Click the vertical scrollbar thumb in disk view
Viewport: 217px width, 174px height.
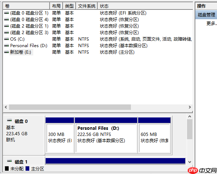pos(190,129)
